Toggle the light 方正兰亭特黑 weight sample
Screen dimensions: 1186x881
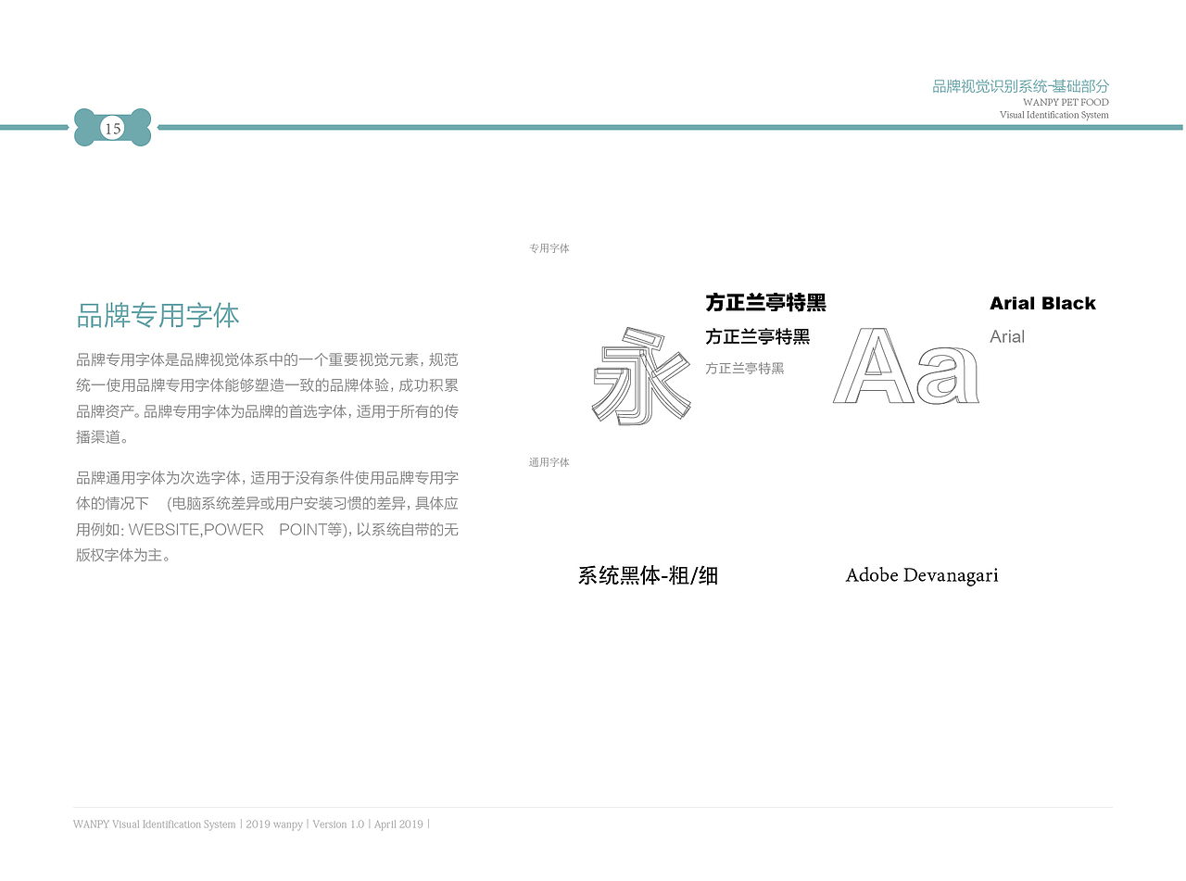[x=745, y=368]
